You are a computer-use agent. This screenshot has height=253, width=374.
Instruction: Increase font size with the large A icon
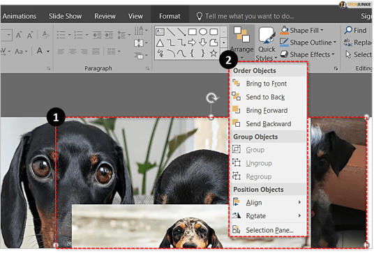19,35
